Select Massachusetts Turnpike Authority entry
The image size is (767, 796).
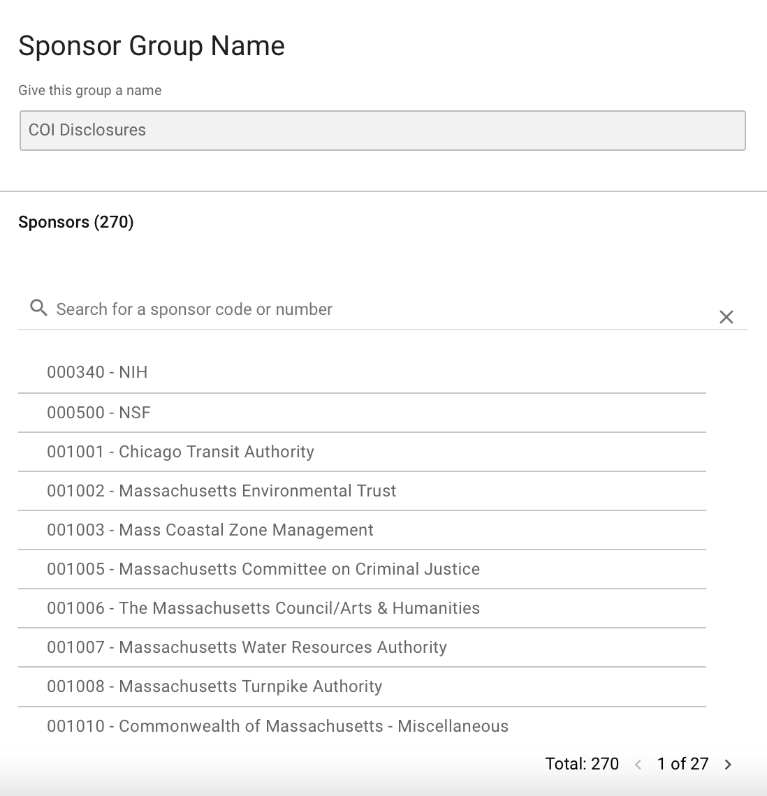(214, 686)
